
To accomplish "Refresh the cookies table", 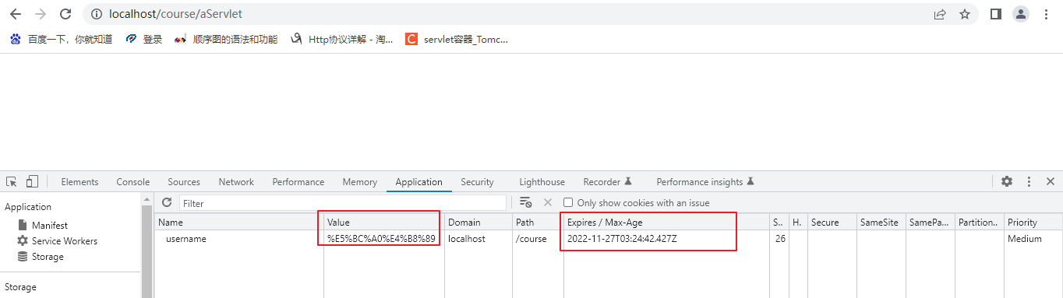I will pyautogui.click(x=166, y=202).
